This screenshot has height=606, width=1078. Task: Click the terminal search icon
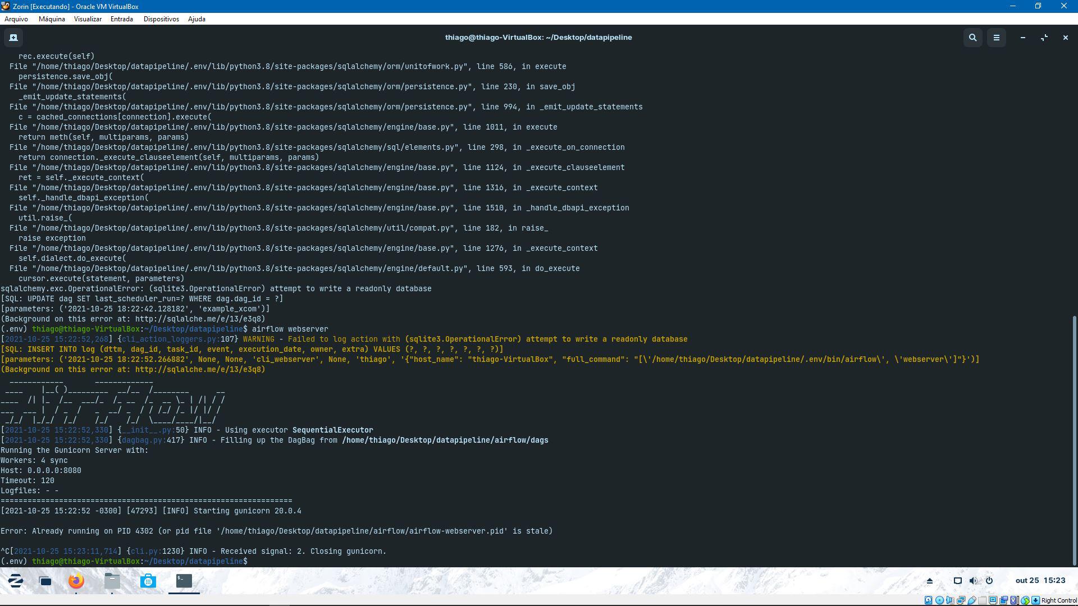(x=973, y=38)
